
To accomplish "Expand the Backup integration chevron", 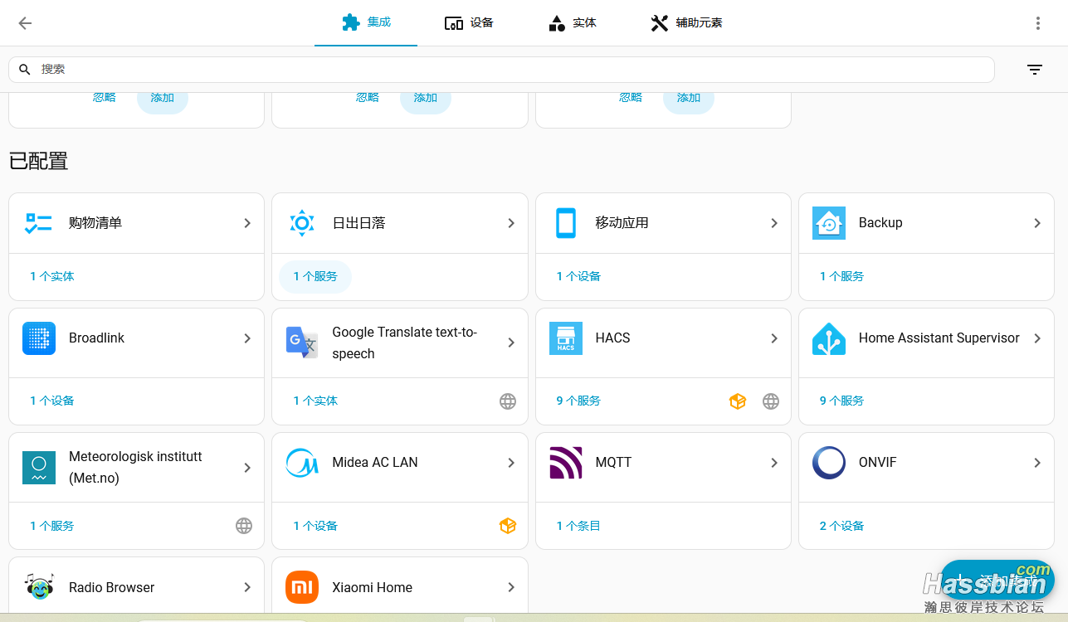I will pos(1037,223).
